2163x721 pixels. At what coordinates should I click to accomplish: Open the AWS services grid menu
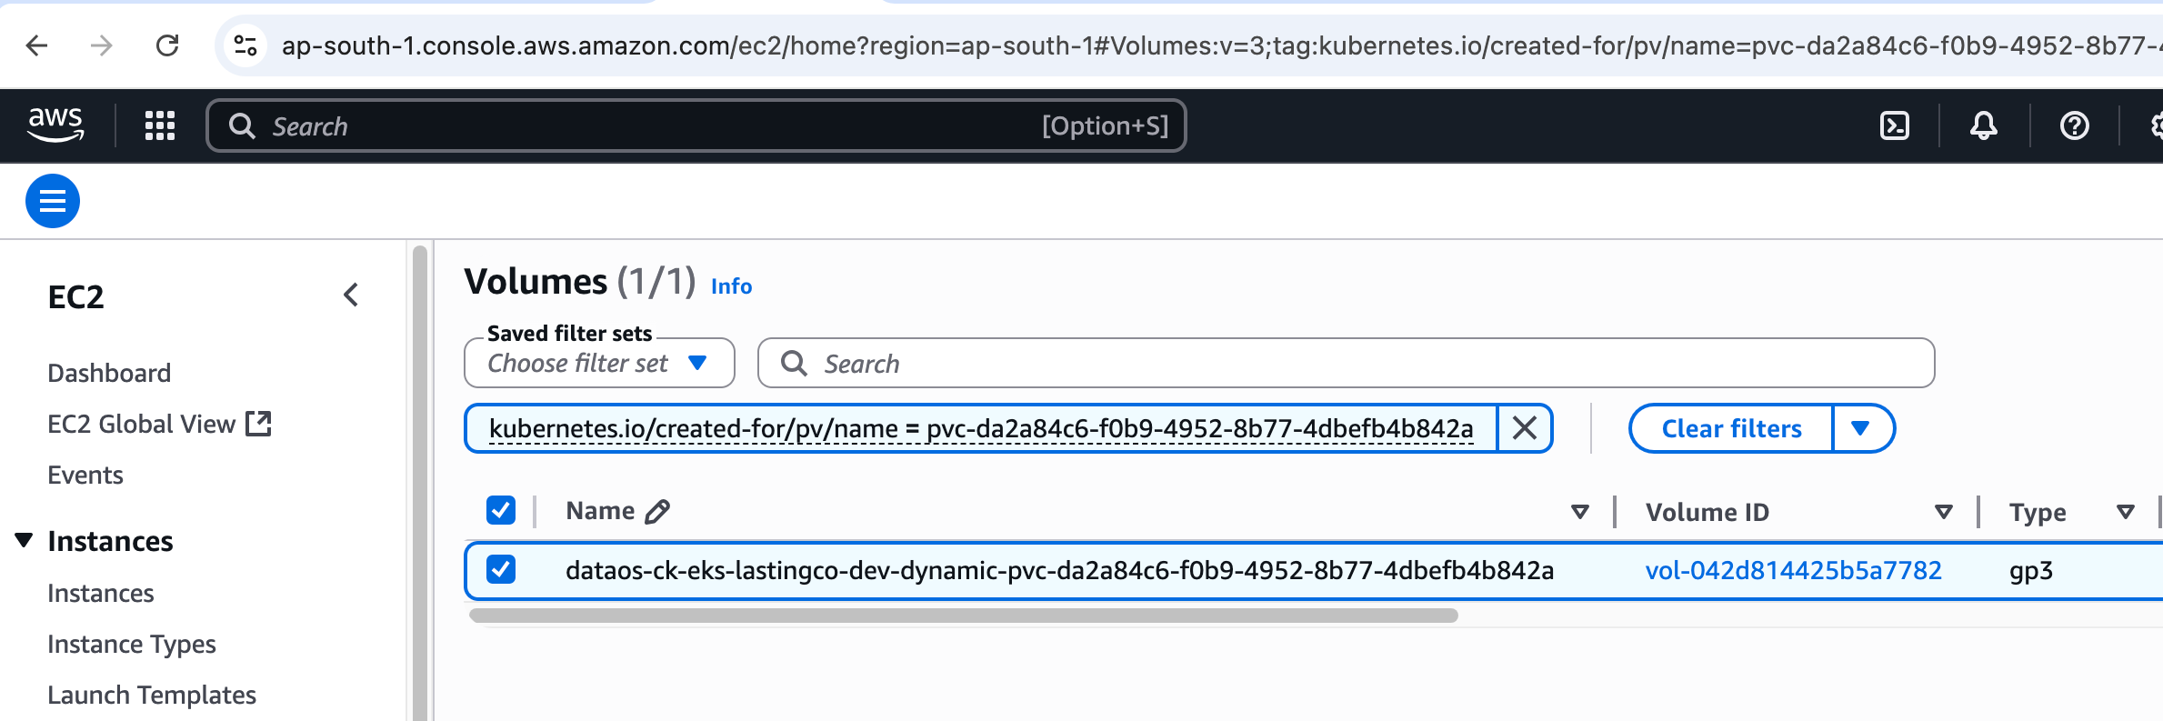[x=160, y=125]
